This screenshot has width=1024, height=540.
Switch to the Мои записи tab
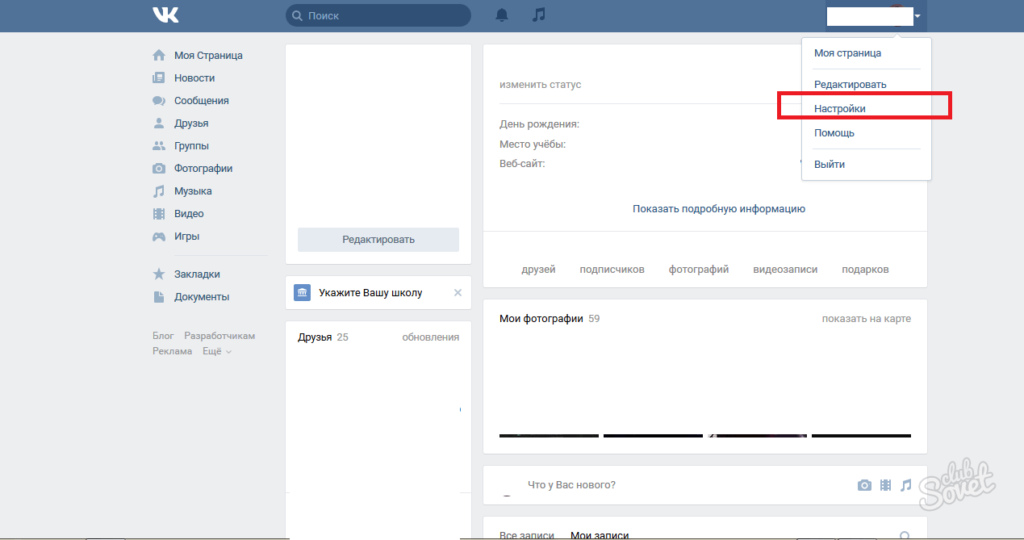click(x=599, y=534)
